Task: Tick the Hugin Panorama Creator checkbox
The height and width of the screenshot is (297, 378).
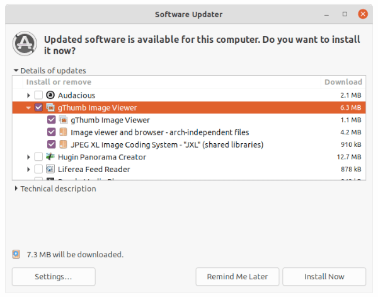Action: pos(39,157)
